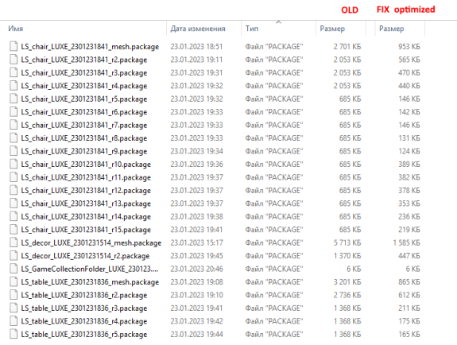Click the file icon of LS_decor_LUXE_2301231514_mesh.package

14,242
